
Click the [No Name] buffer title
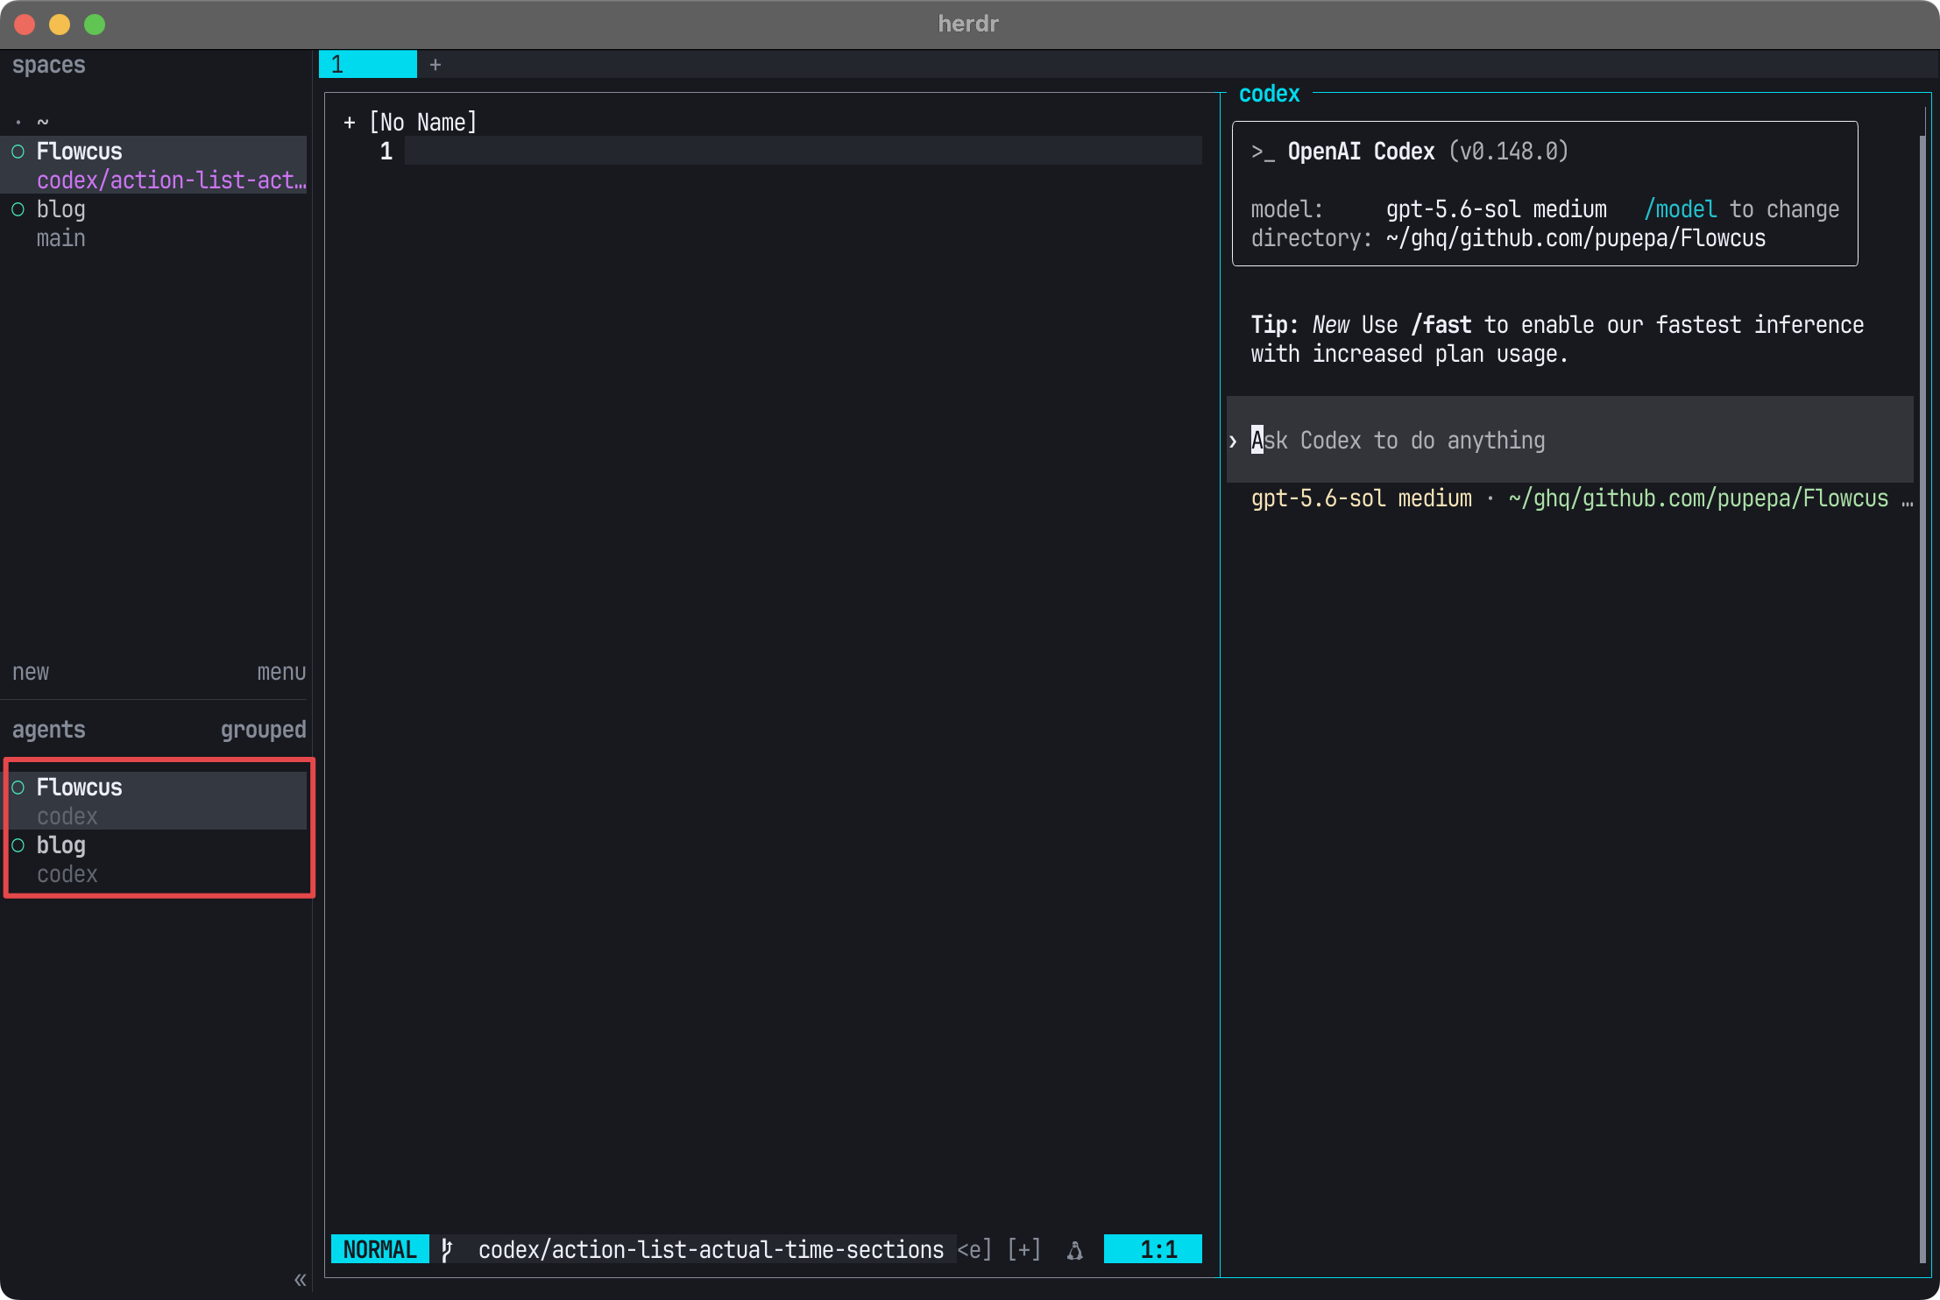tap(422, 123)
